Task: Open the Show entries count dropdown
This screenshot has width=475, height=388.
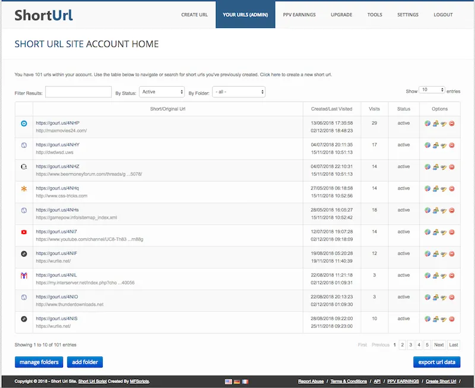Action: (432, 90)
